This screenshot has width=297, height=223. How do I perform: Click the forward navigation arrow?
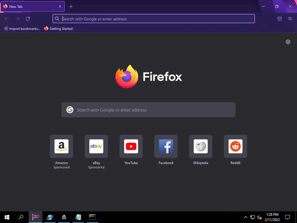pos(17,19)
